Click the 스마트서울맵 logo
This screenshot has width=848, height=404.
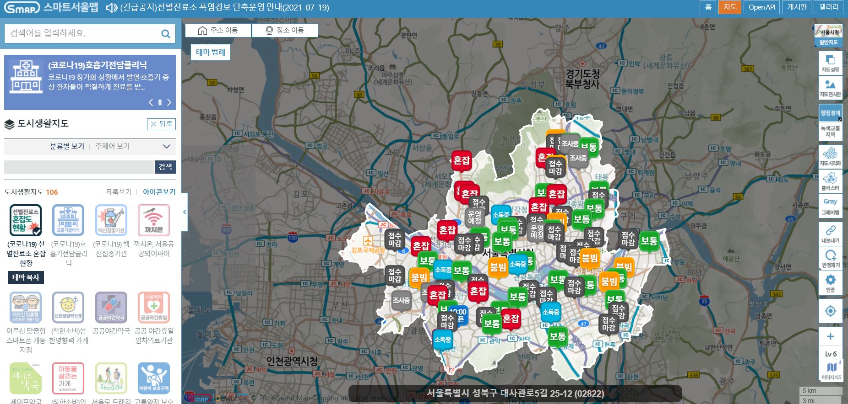tap(51, 7)
